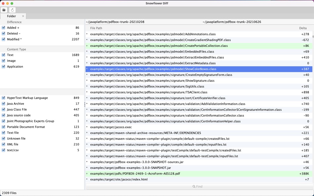Viewport: 314px width, 196px height.
Task: Close the Folder tab
Action: (x=23, y=16)
